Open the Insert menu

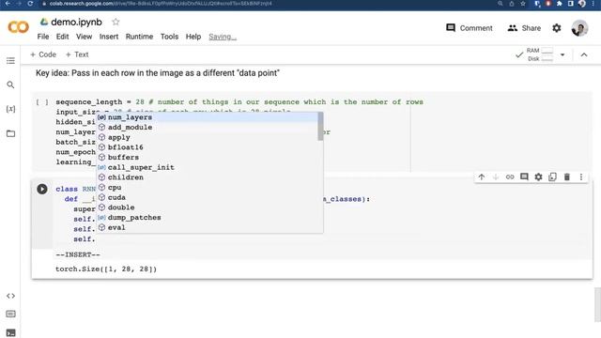pos(109,37)
